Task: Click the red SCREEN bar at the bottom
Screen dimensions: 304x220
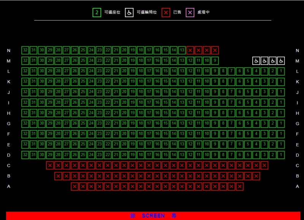Action: click(x=153, y=215)
